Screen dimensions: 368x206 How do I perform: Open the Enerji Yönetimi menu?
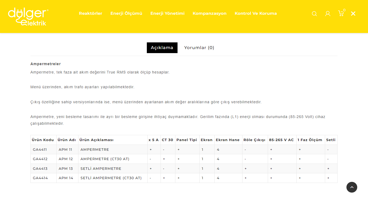[x=167, y=13]
